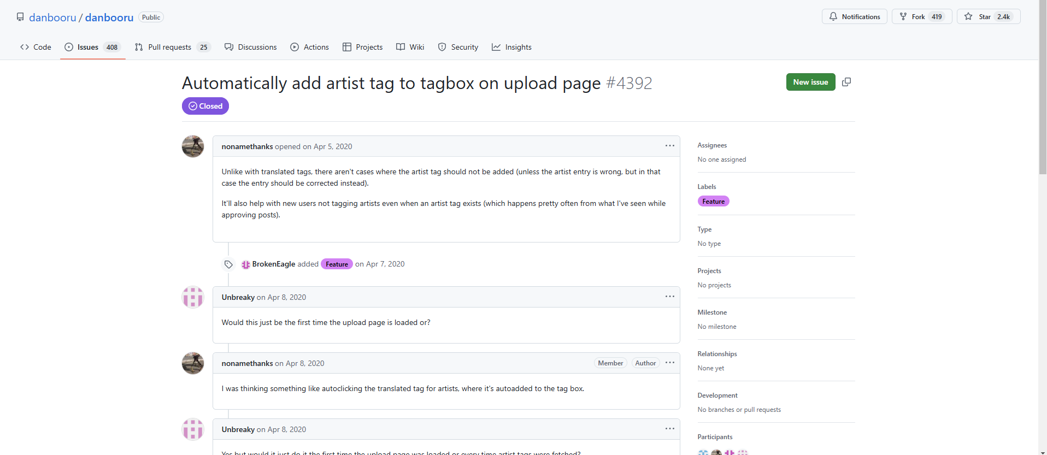Open options menu on nonamethanks' opening post

point(670,146)
